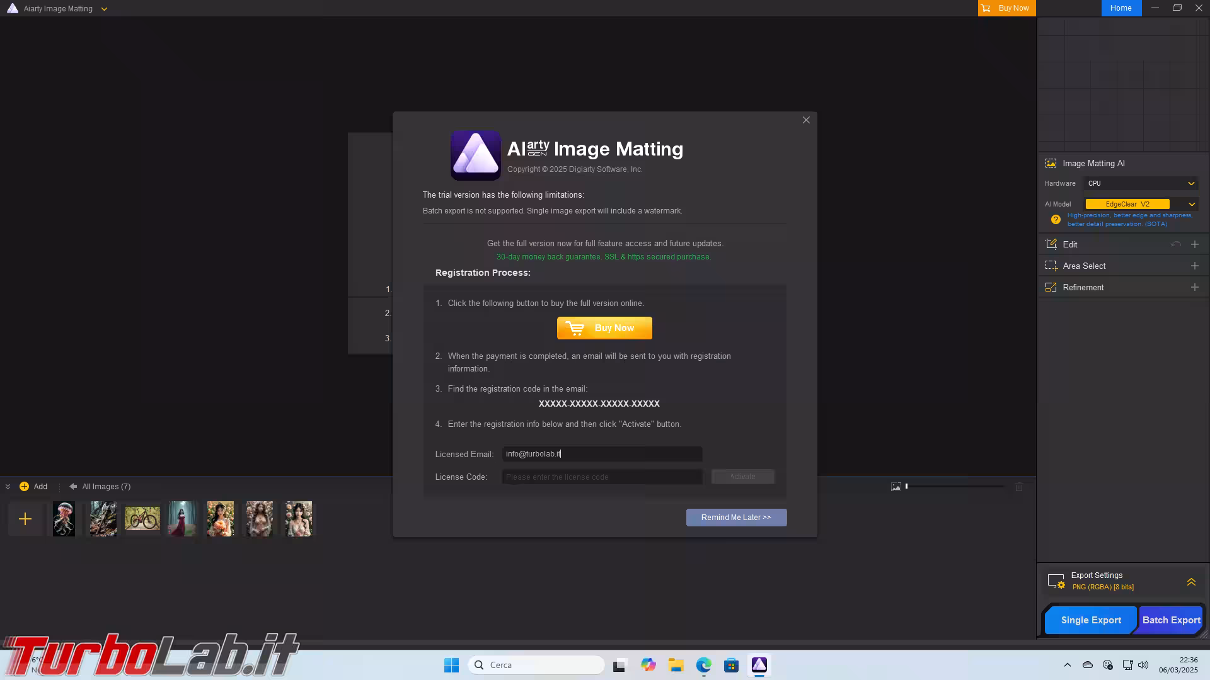The image size is (1210, 680).
Task: Click Remind Me Later button
Action: click(x=736, y=518)
